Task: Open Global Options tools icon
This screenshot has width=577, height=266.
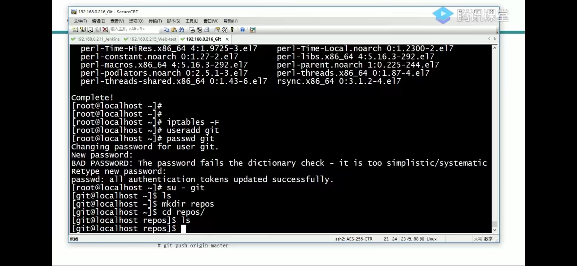Action: [225, 30]
